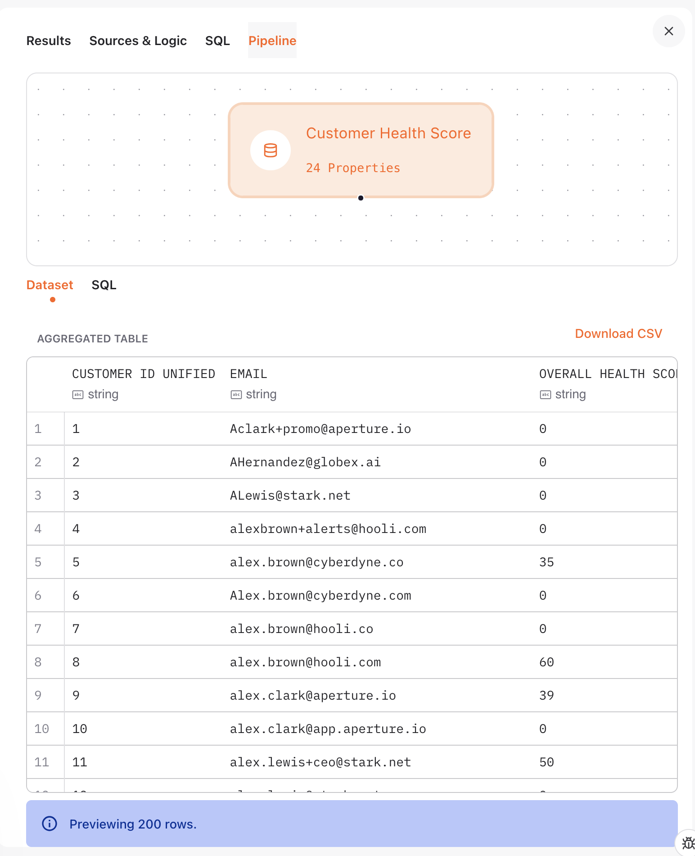Open the Sources & Logic tab

(x=138, y=41)
